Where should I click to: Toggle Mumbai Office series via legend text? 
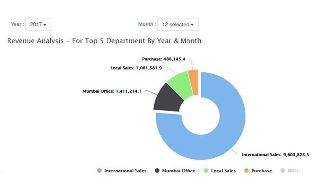(x=179, y=171)
